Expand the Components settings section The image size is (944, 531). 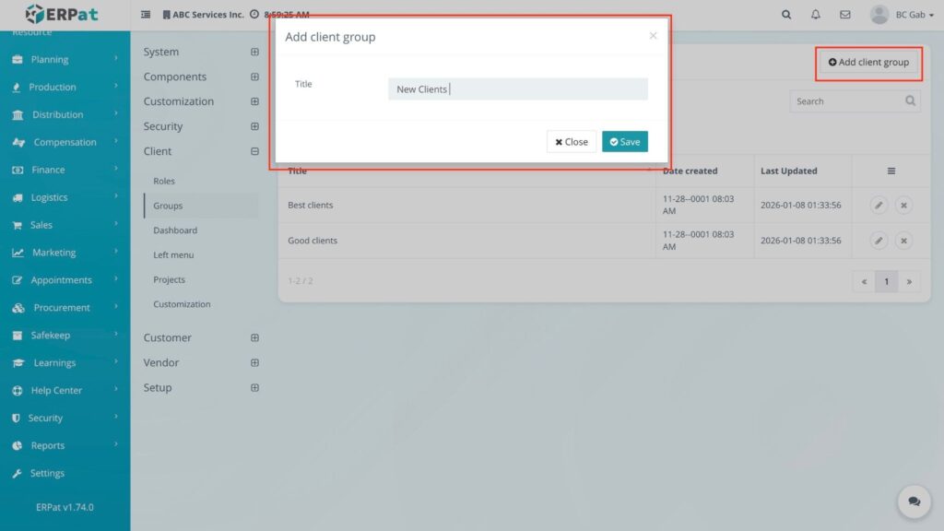point(254,77)
